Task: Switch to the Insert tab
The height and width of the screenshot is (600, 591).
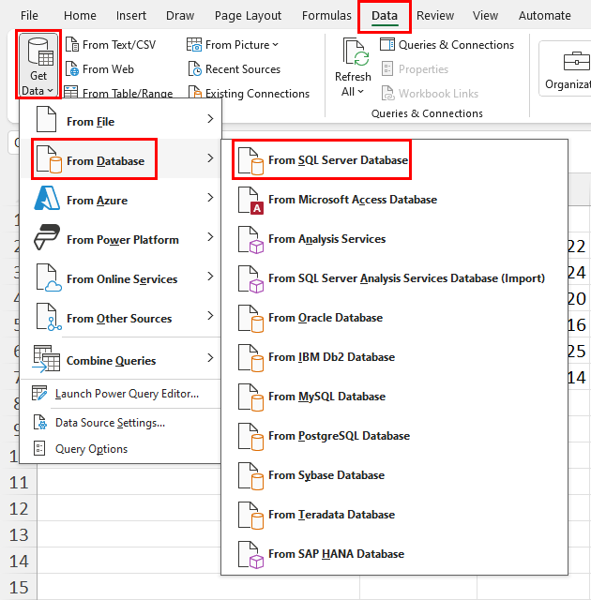Action: click(x=131, y=16)
